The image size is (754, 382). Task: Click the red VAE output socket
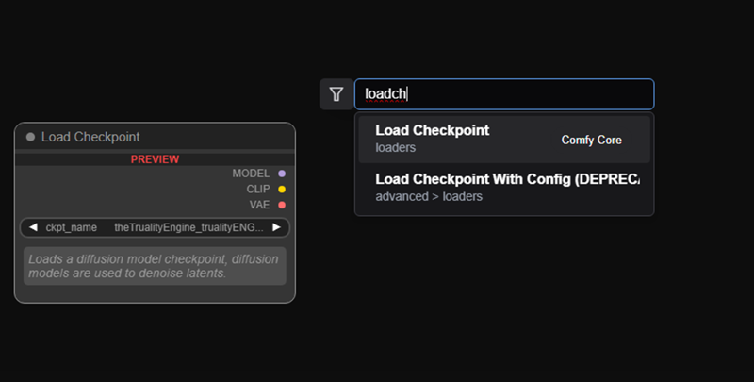(x=282, y=205)
